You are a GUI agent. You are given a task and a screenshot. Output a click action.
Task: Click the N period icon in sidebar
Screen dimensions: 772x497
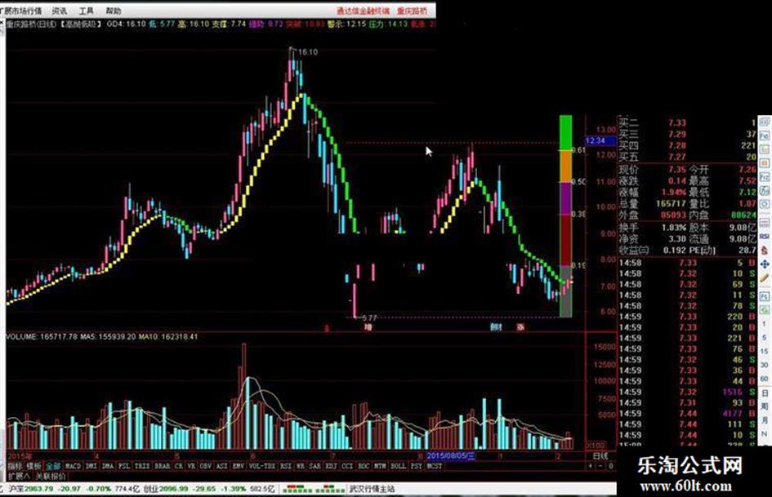click(765, 434)
